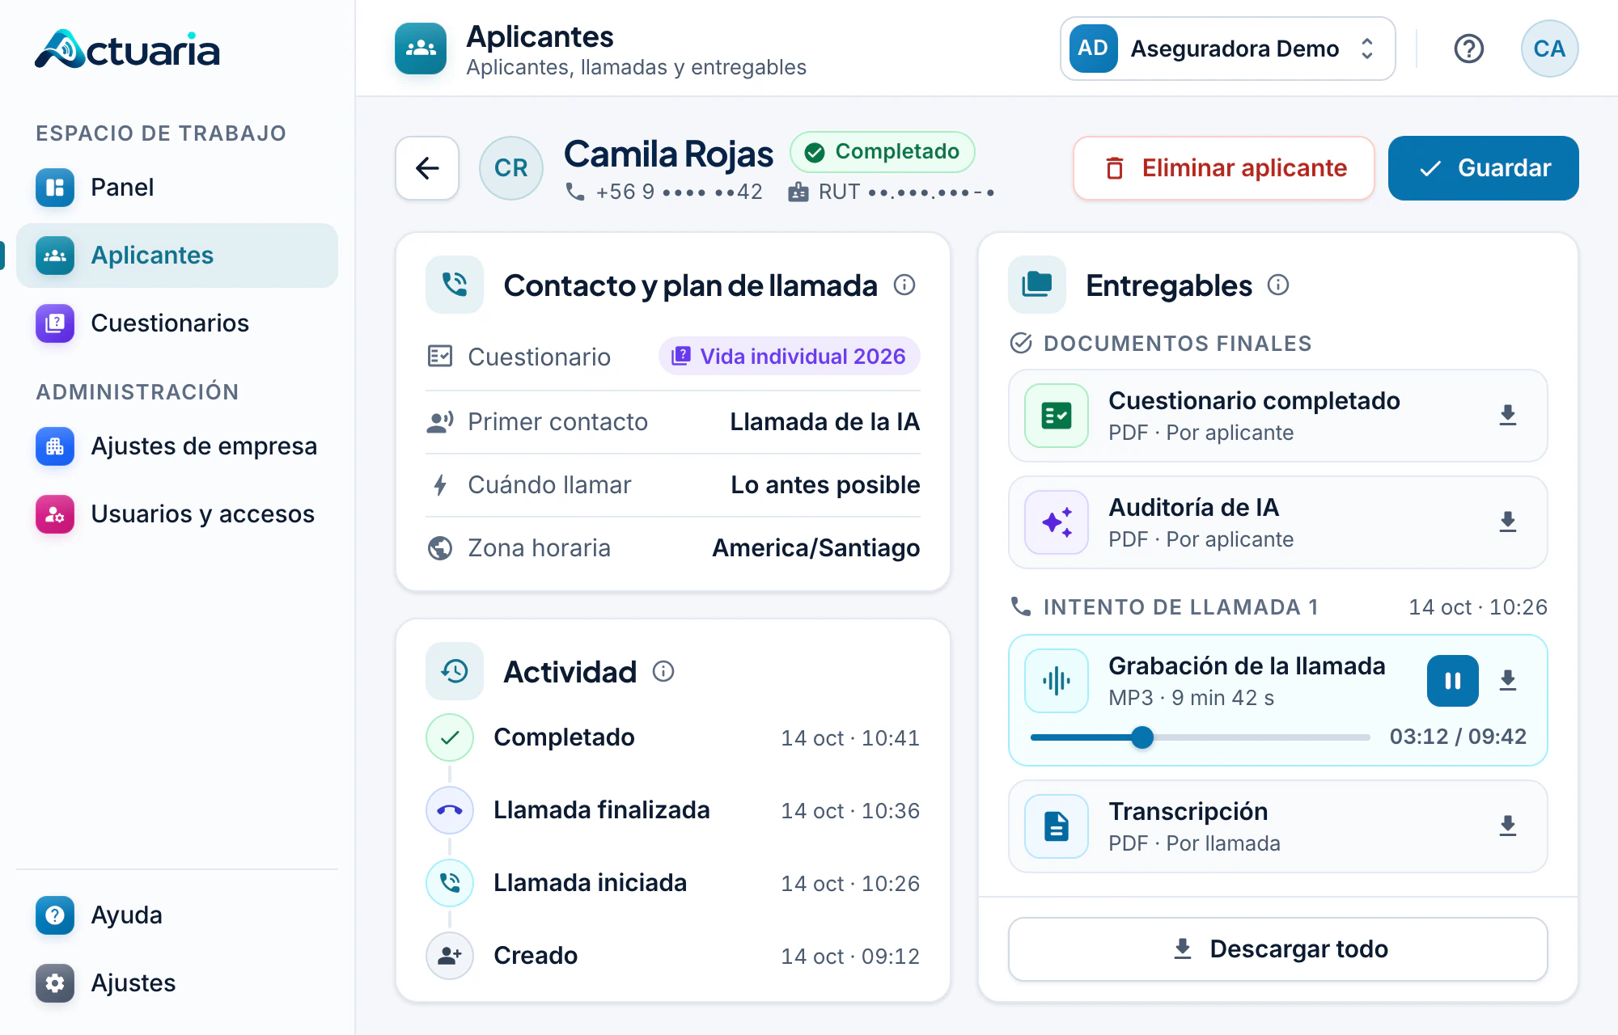1618x1035 pixels.
Task: Click the audio progress slider handle
Action: pos(1142,737)
